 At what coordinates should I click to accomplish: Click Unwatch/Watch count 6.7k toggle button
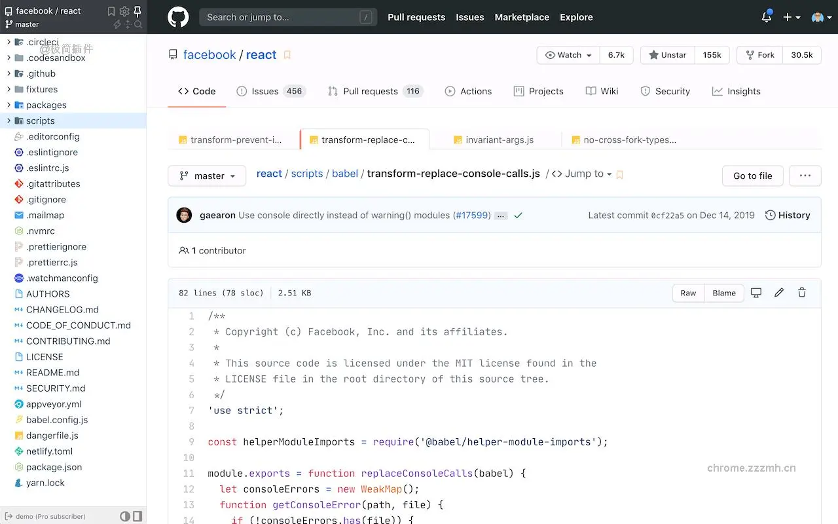(x=616, y=55)
